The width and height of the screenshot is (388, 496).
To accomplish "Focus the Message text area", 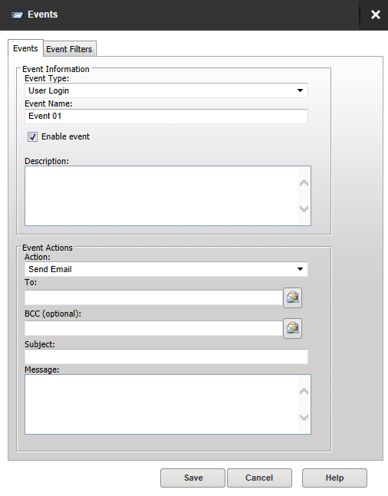I will pyautogui.click(x=161, y=404).
